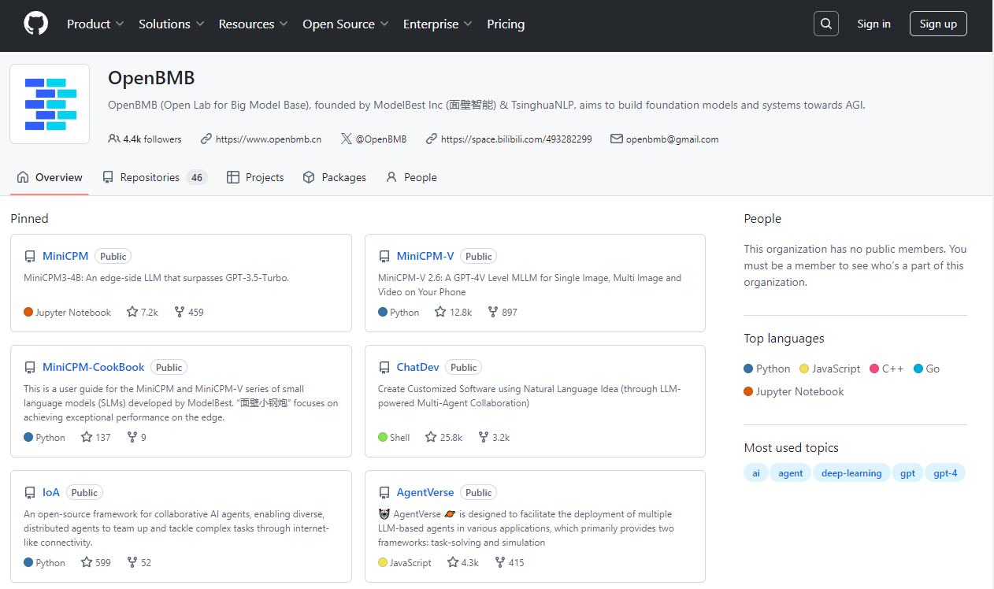Expand the Open Source menu
Viewport: 994px width, 589px height.
coord(346,24)
